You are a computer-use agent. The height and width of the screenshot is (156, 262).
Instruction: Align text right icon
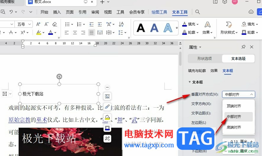pyautogui.click(x=83, y=32)
